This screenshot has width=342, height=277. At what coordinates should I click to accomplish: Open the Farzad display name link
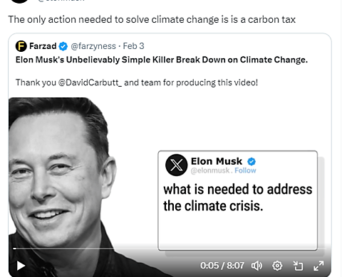43,46
